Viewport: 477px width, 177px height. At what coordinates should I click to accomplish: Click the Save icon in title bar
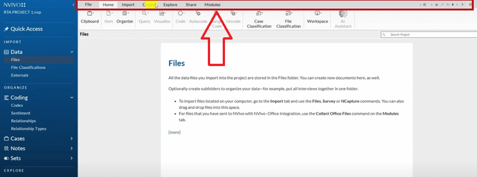pyautogui.click(x=436, y=5)
